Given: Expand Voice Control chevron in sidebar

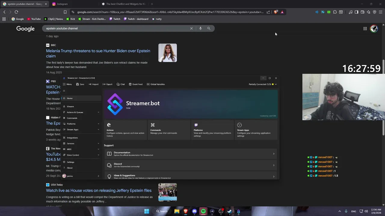Looking at the screenshot, I should point(98,155).
